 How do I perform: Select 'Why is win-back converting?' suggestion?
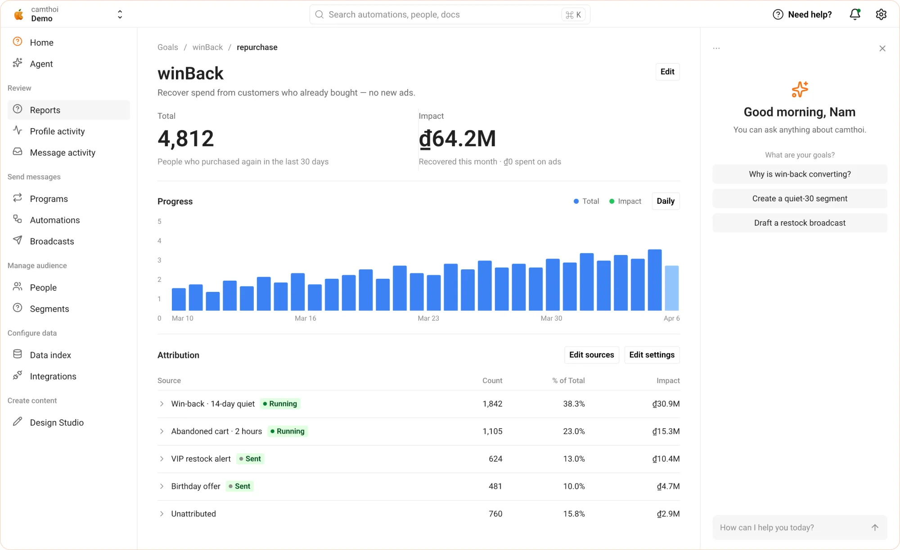[800, 174]
